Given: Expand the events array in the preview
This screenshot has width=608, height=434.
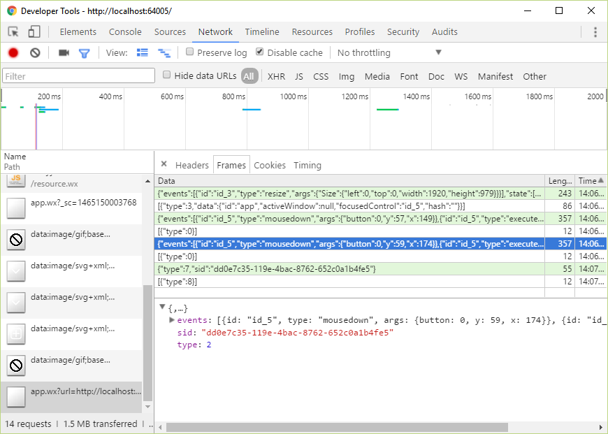Looking at the screenshot, I should (x=171, y=320).
